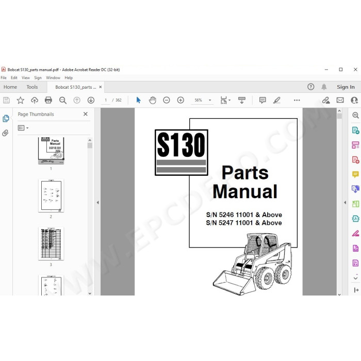Open the File menu
This screenshot has width=361, height=361.
pyautogui.click(x=4, y=78)
